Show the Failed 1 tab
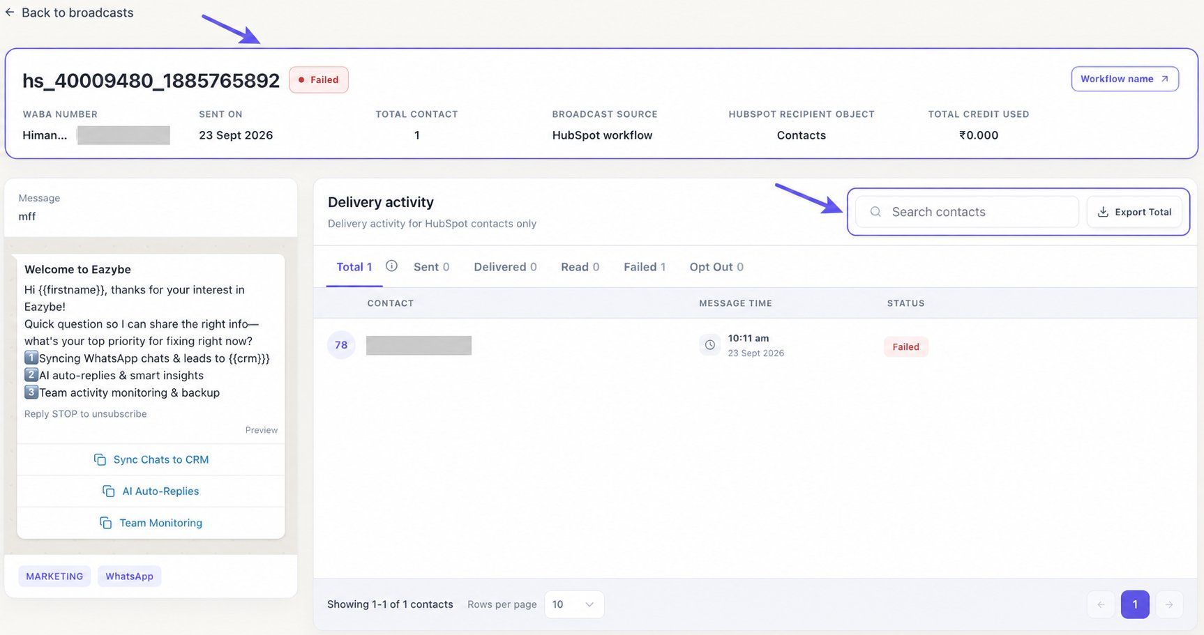1204x635 pixels. [x=645, y=267]
